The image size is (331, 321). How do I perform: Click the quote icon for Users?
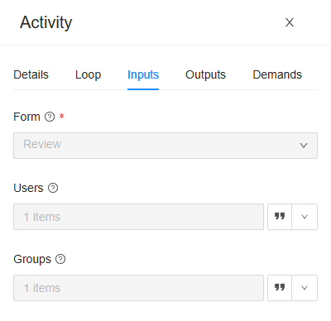(280, 217)
